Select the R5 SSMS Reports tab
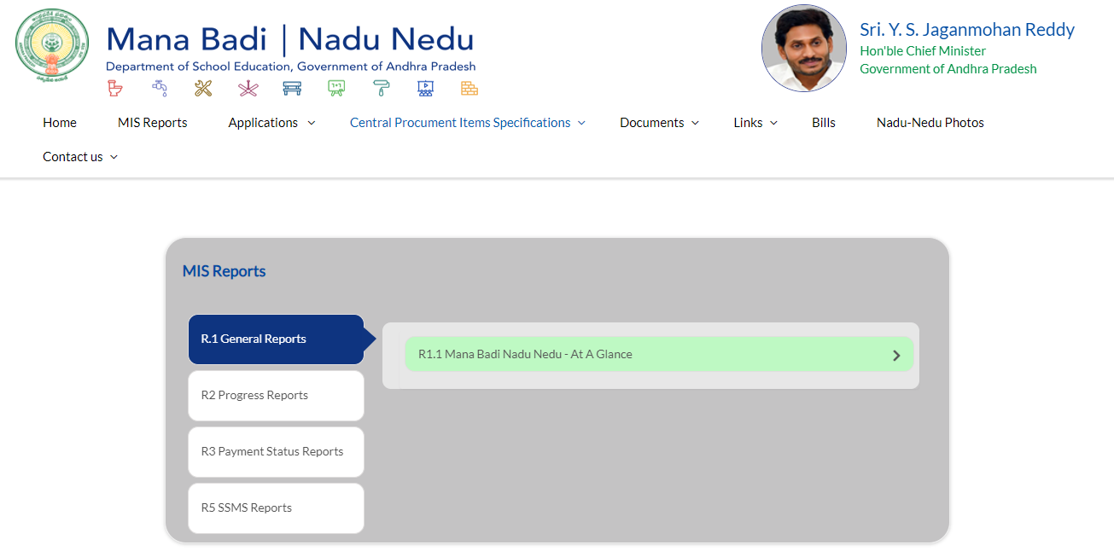Screen dimensions: 1114x551 (x=276, y=508)
